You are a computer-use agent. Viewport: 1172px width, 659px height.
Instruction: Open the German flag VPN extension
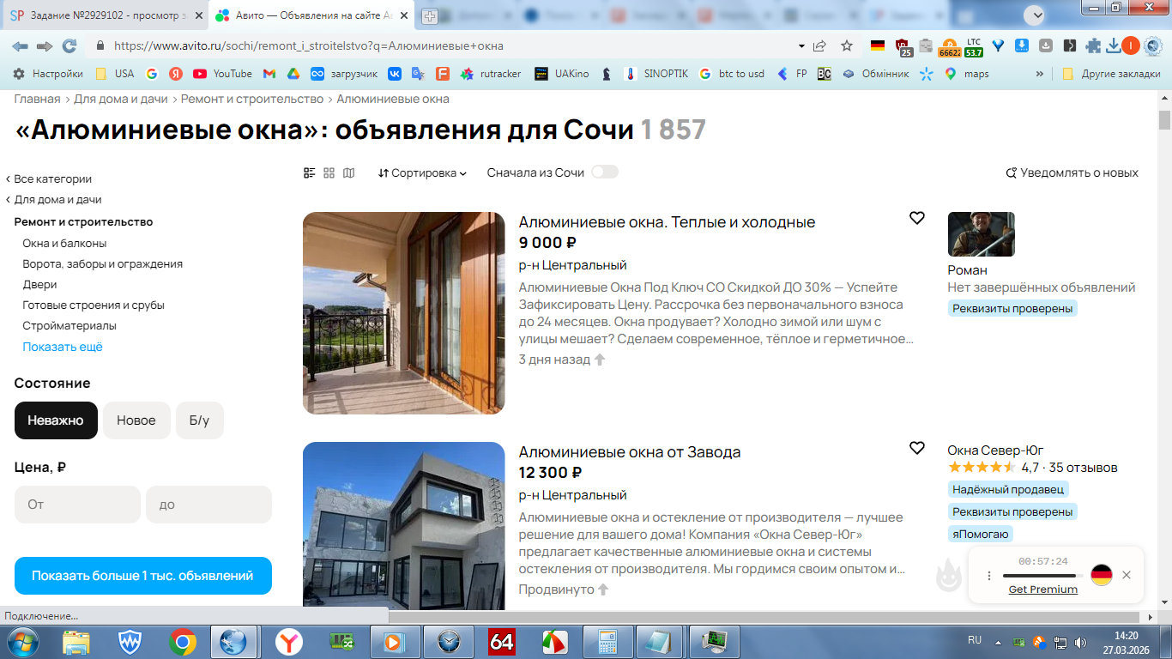[877, 45]
